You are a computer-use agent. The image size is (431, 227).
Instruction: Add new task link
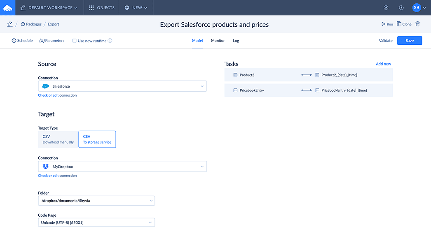(x=383, y=64)
